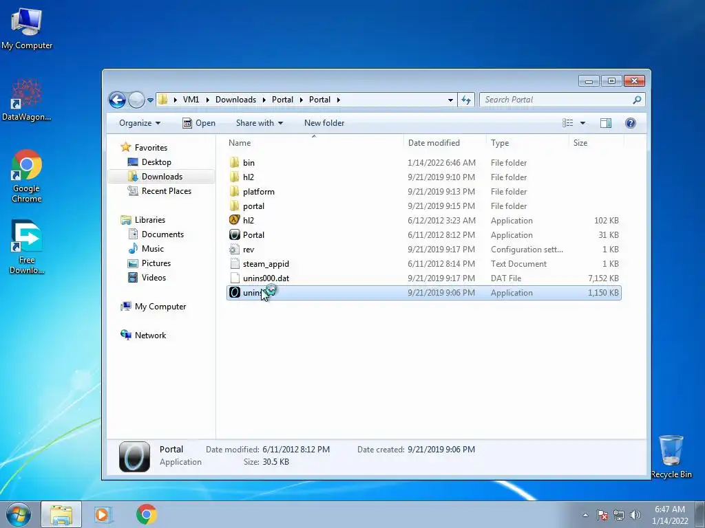This screenshot has height=528, width=705.
Task: Click the Explorer Back arrow button
Action: (x=117, y=100)
